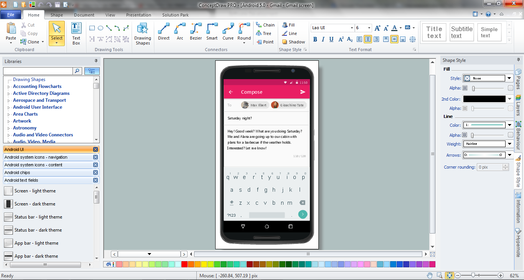Open the Arrows style dropdown
Image resolution: width=524 pixels, height=280 pixels.
coord(509,155)
